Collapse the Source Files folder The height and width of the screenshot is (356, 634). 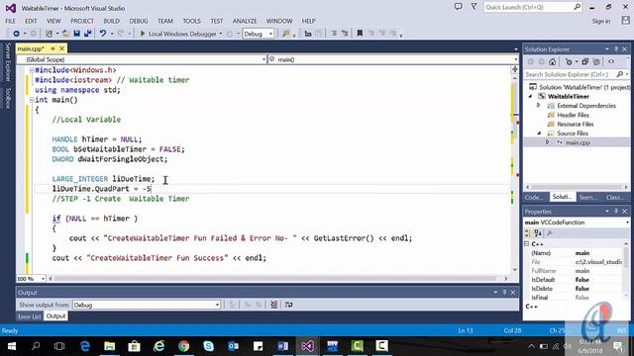(x=539, y=133)
